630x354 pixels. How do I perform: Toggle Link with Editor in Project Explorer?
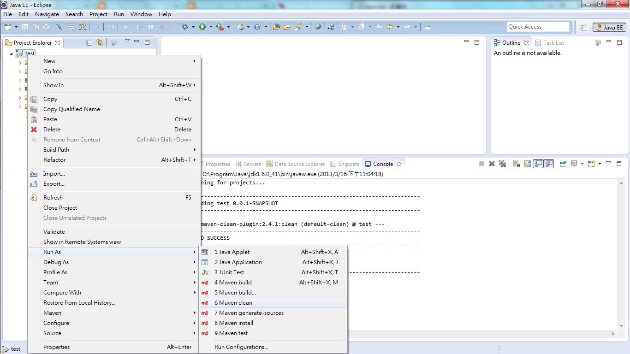(x=100, y=42)
